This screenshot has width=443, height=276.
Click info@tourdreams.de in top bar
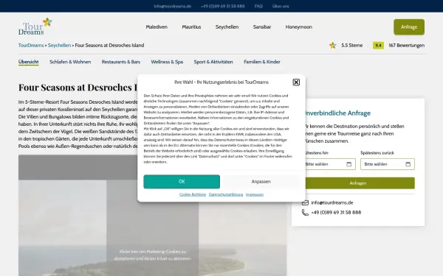(172, 6)
